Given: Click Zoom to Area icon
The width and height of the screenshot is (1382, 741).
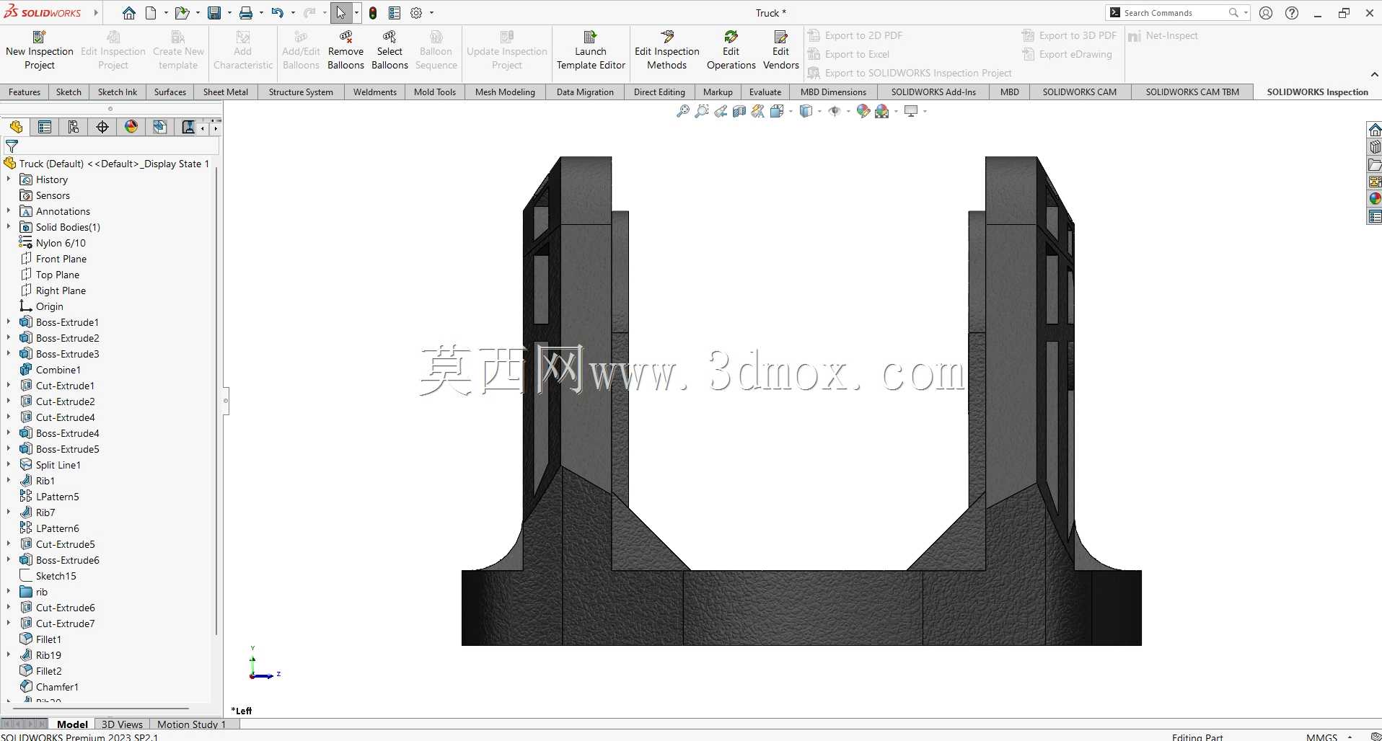Looking at the screenshot, I should point(702,111).
